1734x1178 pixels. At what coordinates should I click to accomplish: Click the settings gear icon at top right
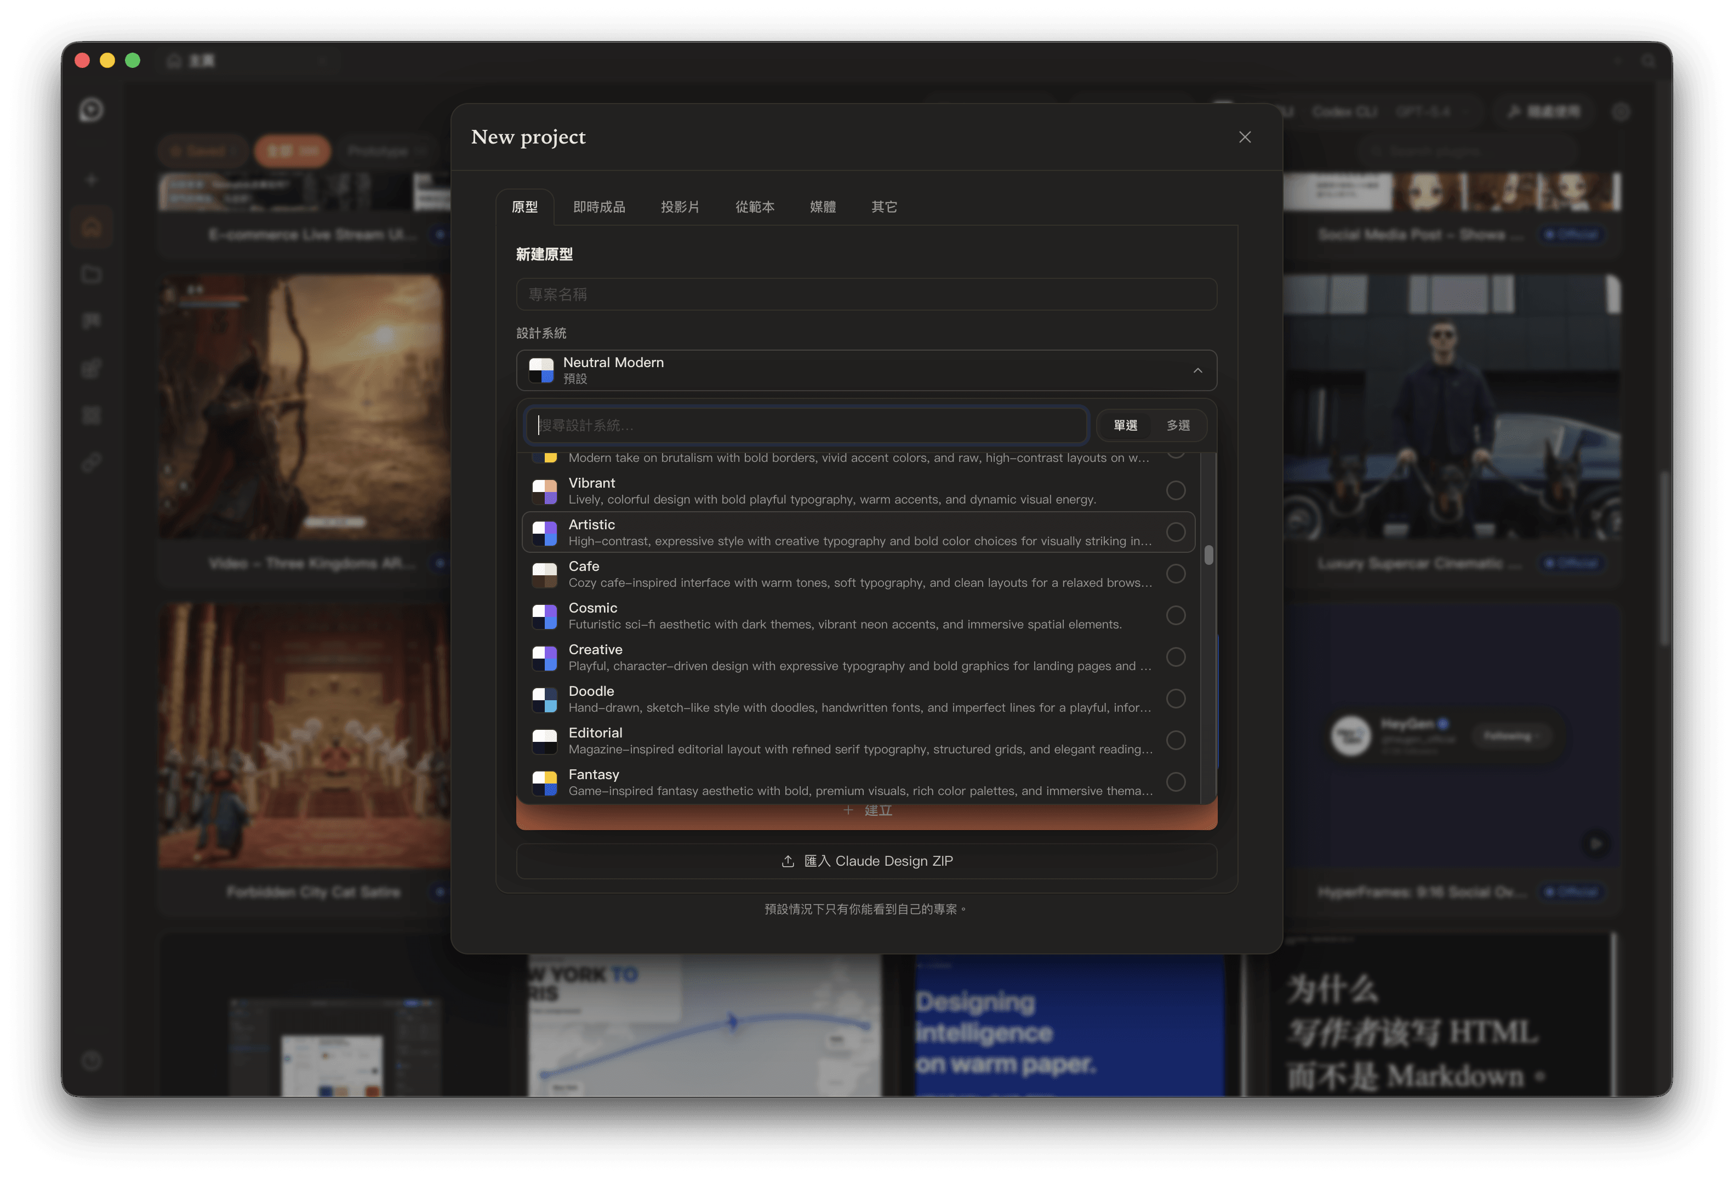coord(1620,112)
